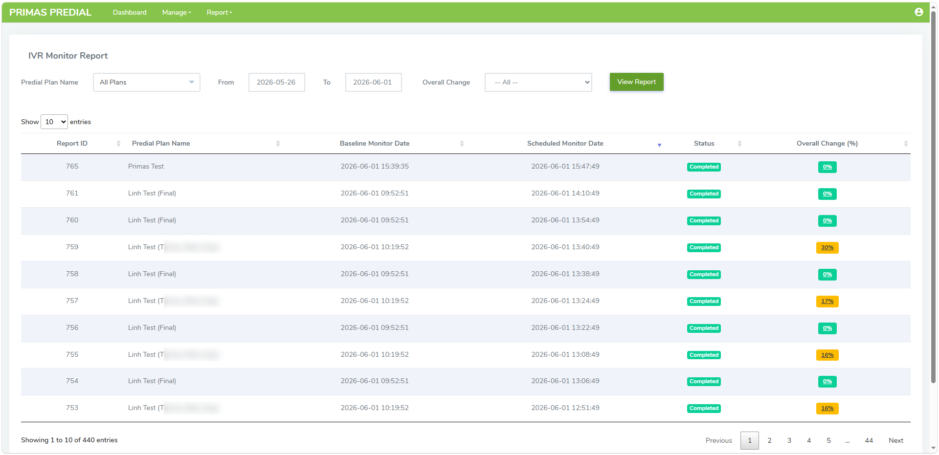Click scheduled date 2026-06-01 13:22:49
This screenshot has width=939, height=455.
[565, 328]
